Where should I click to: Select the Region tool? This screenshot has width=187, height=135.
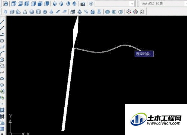[x=2, y=123]
